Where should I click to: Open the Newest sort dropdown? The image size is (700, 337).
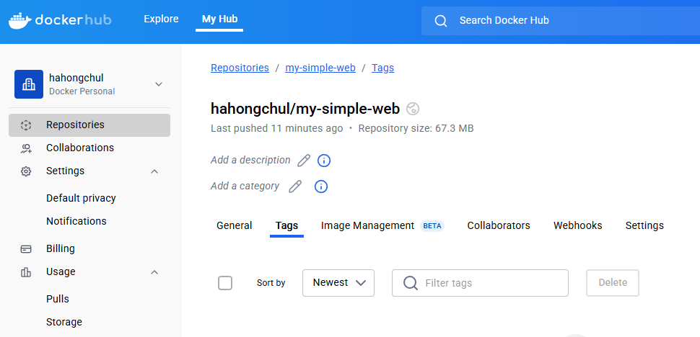pyautogui.click(x=338, y=283)
